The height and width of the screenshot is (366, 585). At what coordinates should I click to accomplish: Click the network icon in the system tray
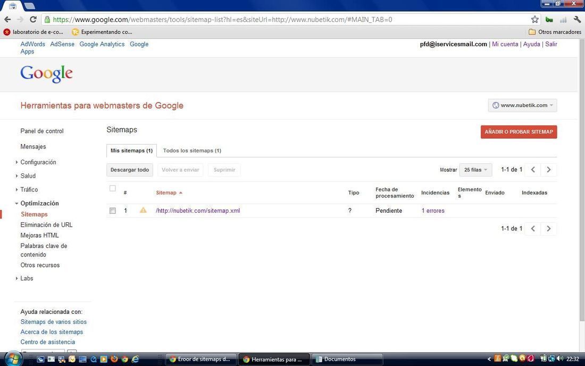pyautogui.click(x=551, y=359)
